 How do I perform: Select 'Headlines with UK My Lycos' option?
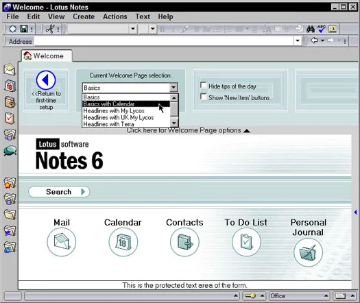126,117
